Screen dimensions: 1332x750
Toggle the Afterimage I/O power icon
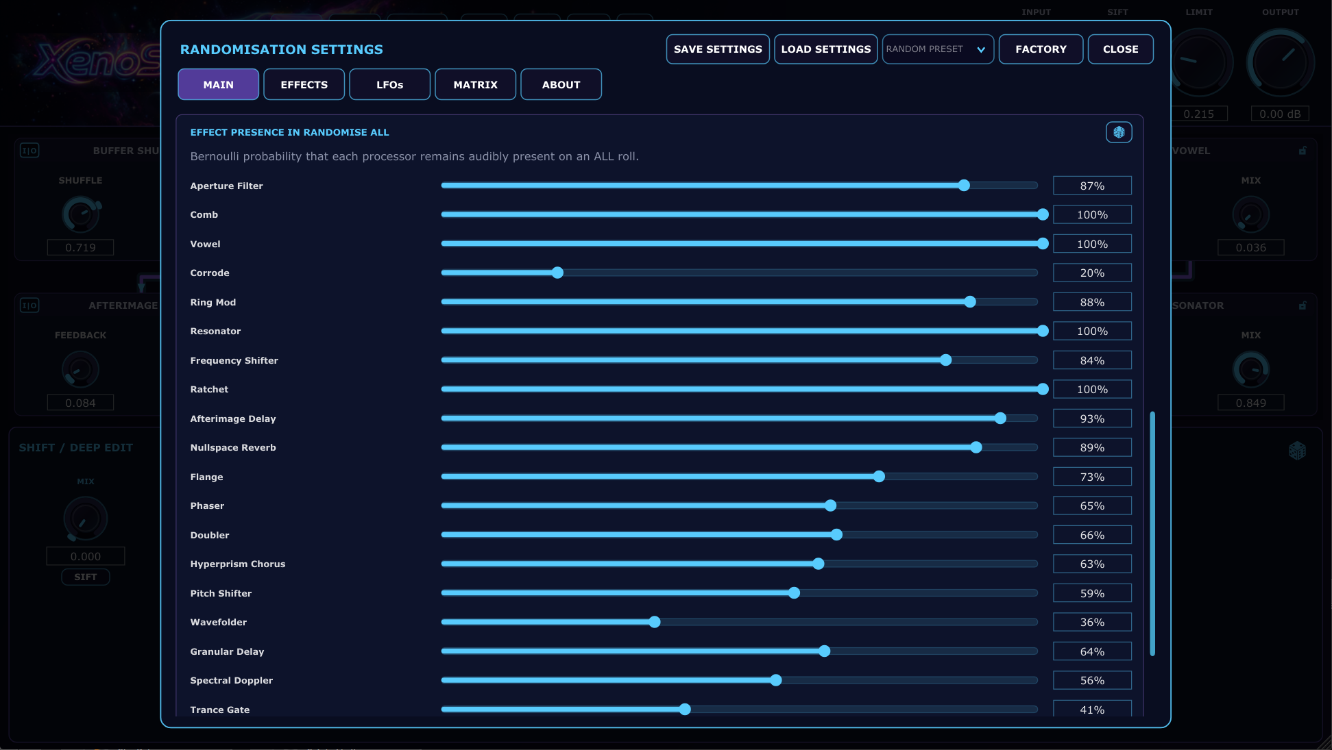tap(29, 305)
